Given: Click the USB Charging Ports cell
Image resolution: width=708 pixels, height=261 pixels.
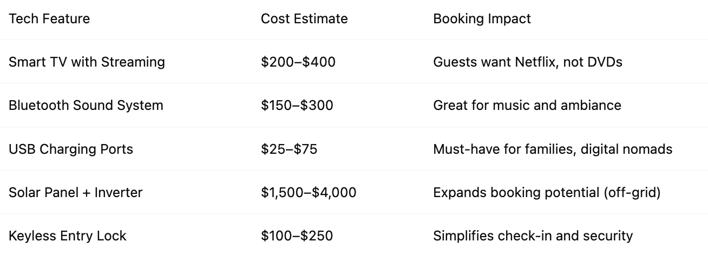Looking at the screenshot, I should coord(71,149).
